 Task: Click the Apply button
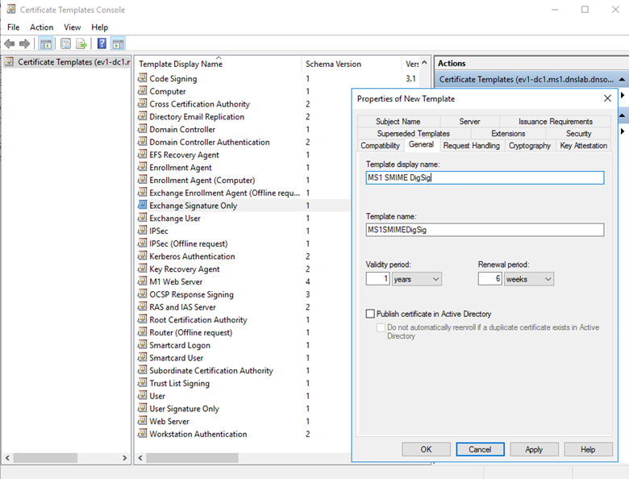pyautogui.click(x=533, y=449)
